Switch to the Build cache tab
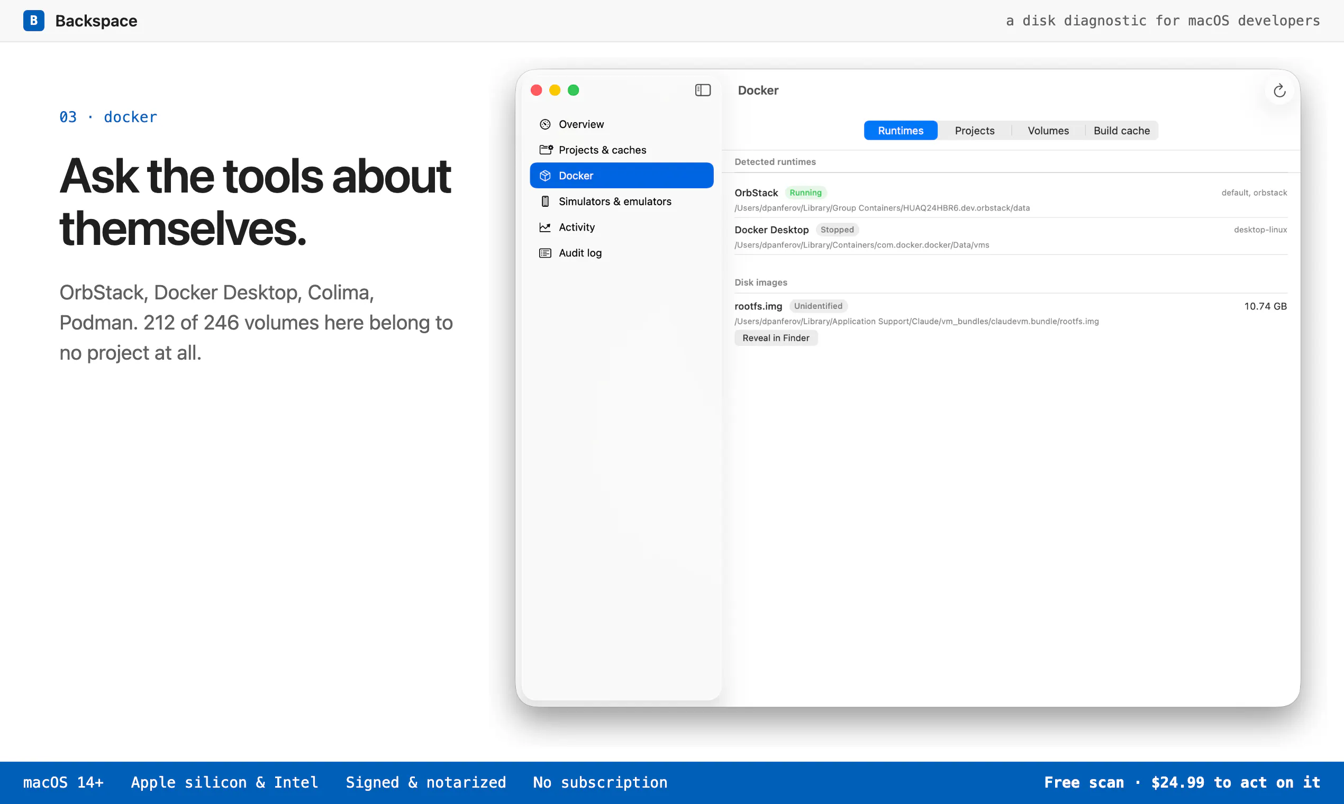The image size is (1344, 804). 1121,131
